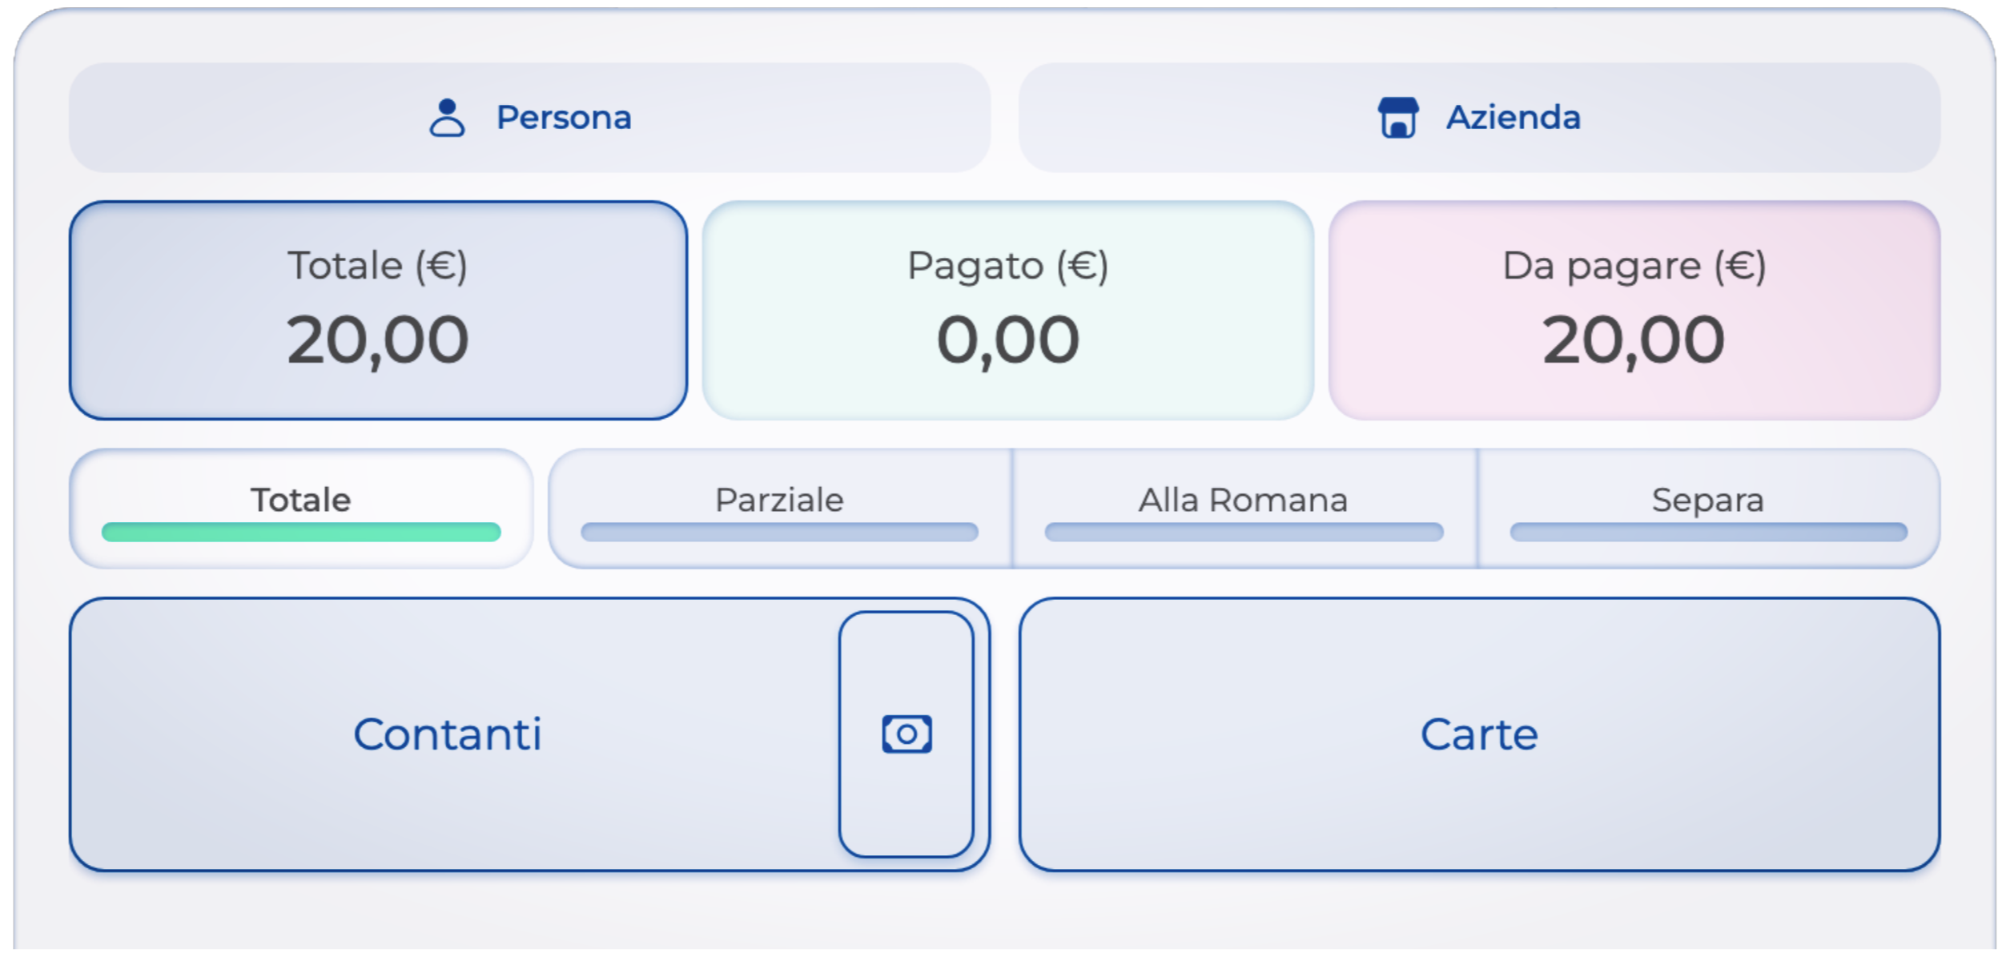Switch to the Totale payment tab
The width and height of the screenshot is (2010, 961).
(301, 500)
